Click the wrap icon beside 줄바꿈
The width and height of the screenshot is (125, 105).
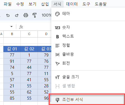coord(57,55)
